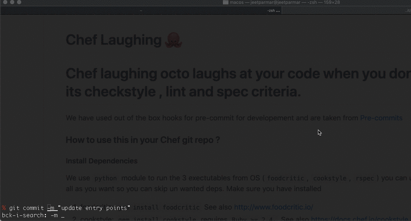411x221 pixels.
Task: Click 'How to use this in your Chef git repo ?' heading
Action: click(x=143, y=140)
